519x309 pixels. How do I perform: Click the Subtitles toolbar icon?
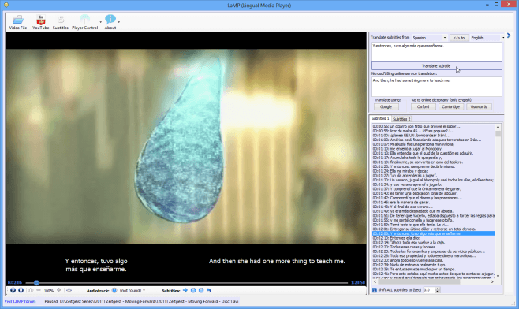pyautogui.click(x=61, y=22)
